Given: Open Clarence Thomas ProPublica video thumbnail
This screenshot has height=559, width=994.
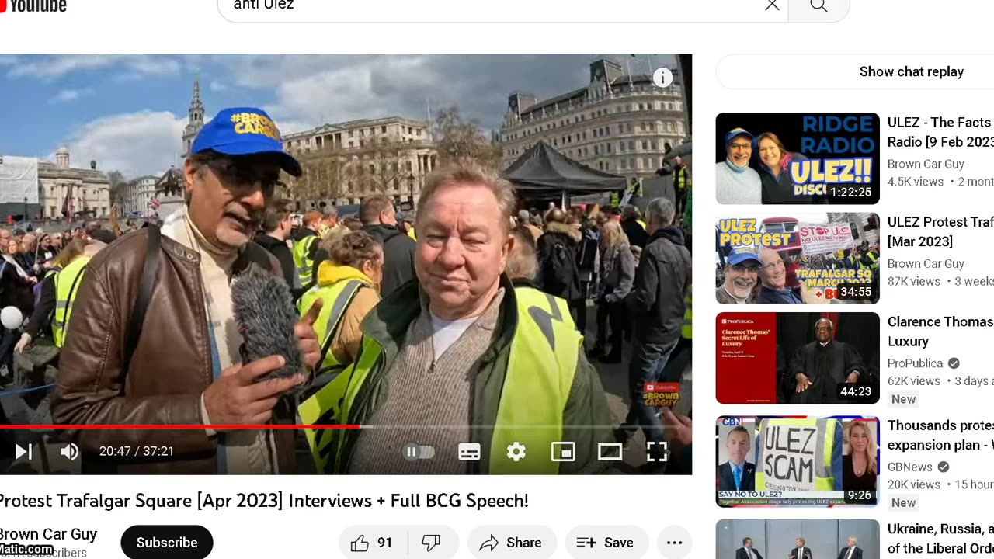Looking at the screenshot, I should [x=798, y=358].
